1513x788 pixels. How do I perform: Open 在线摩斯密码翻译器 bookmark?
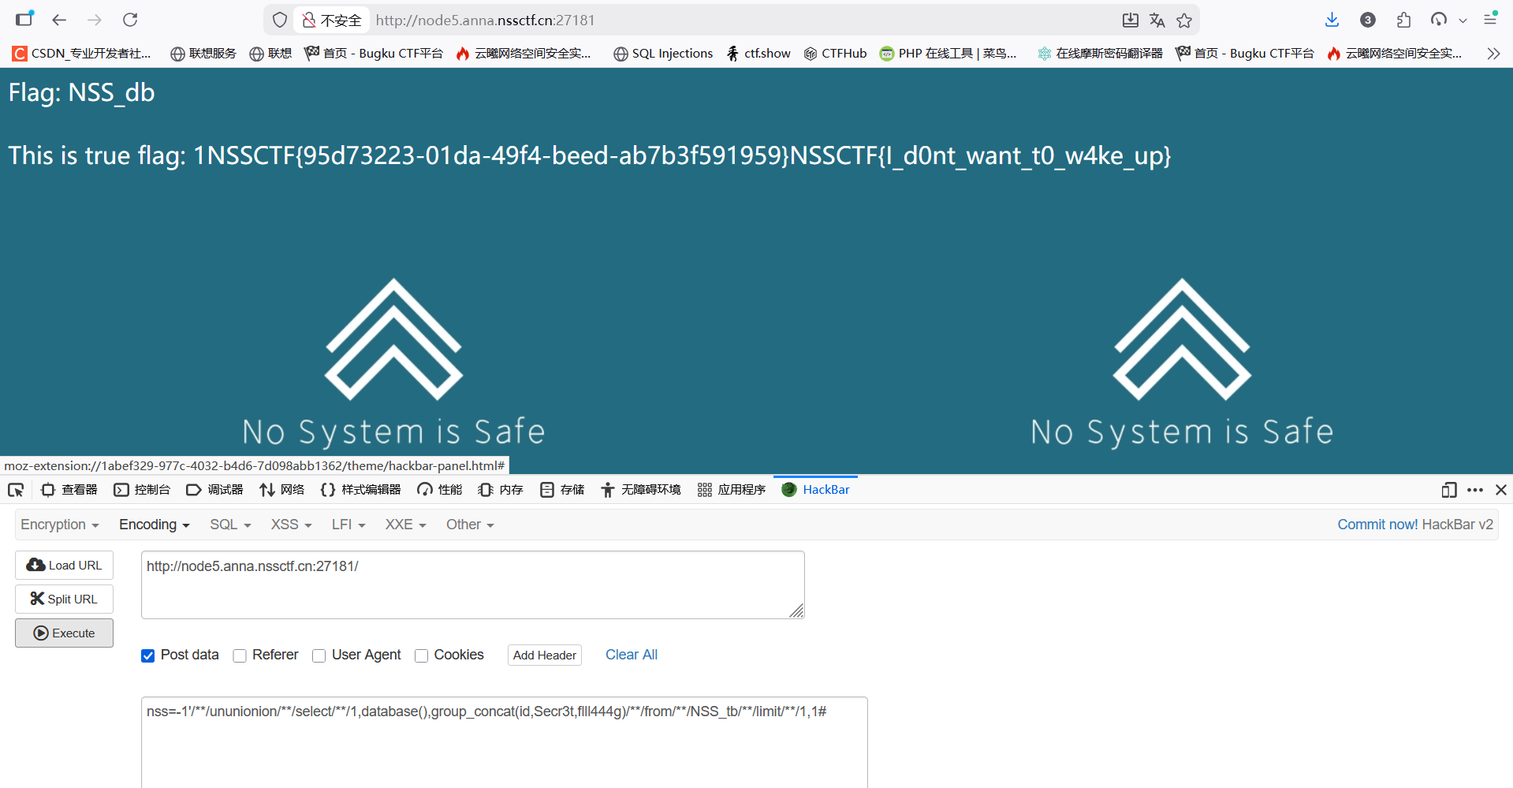click(x=1100, y=54)
